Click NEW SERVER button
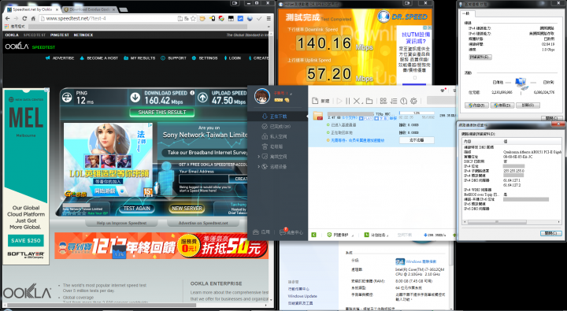 [x=187, y=209]
